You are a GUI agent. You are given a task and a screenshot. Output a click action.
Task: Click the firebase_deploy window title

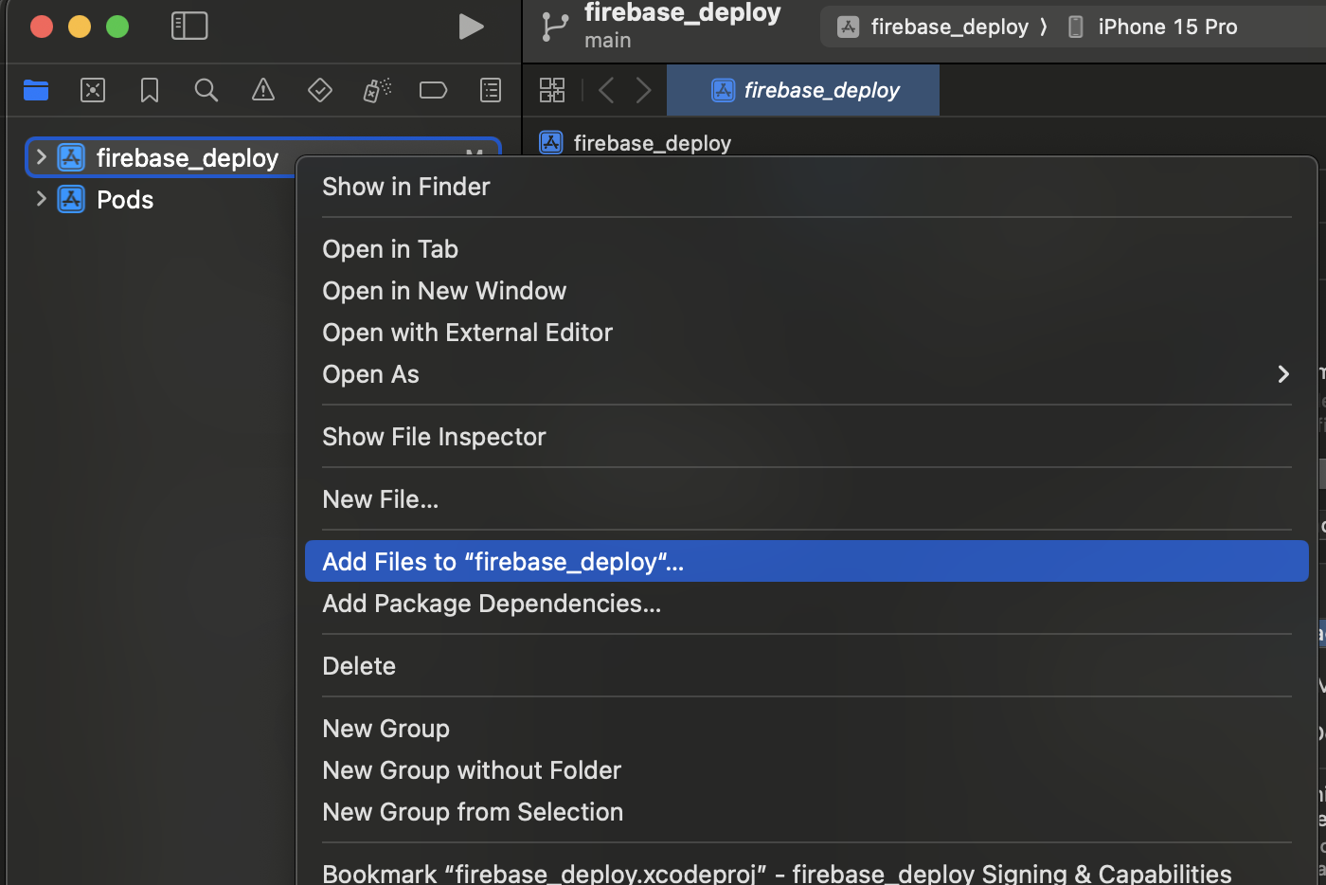point(683,12)
